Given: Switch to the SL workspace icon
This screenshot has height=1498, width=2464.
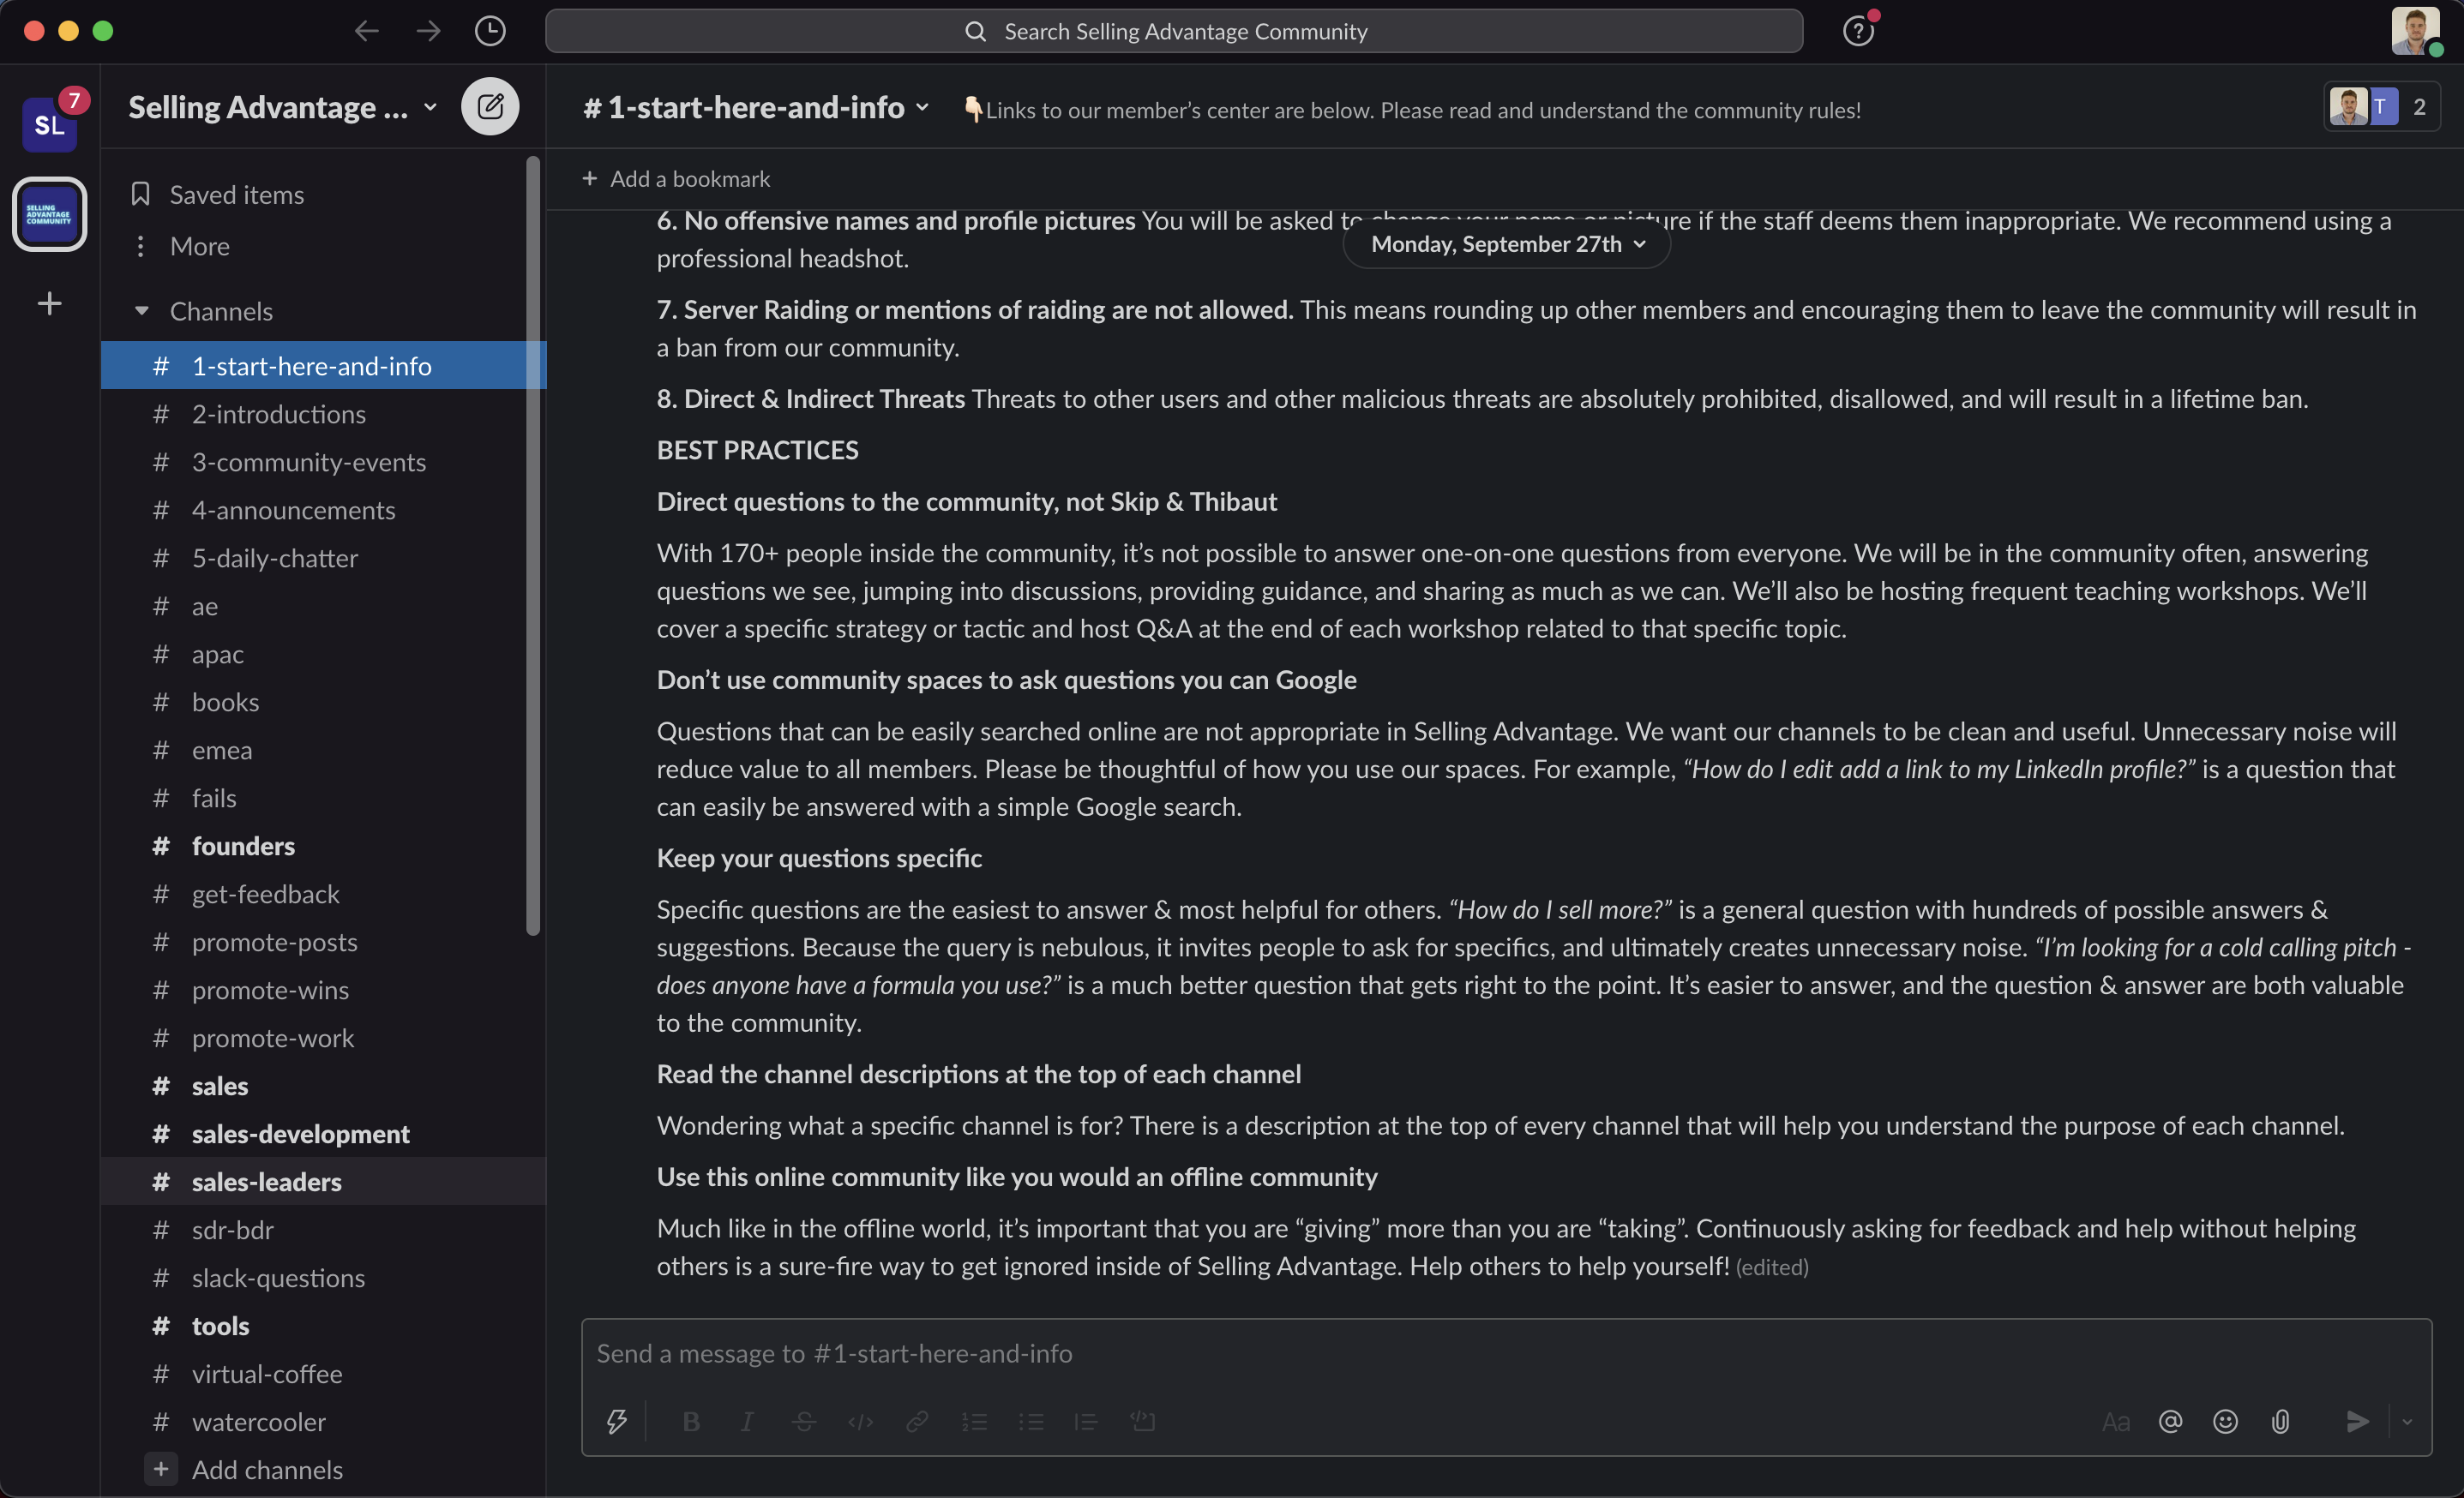Looking at the screenshot, I should pos(50,125).
